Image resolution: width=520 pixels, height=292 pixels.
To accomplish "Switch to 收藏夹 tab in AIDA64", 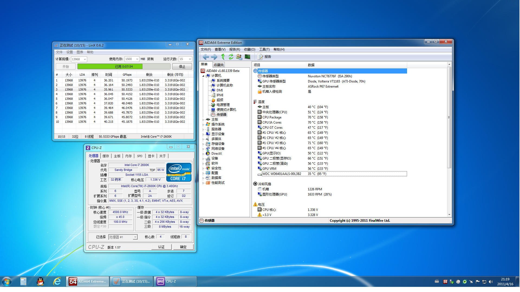I will (x=219, y=65).
